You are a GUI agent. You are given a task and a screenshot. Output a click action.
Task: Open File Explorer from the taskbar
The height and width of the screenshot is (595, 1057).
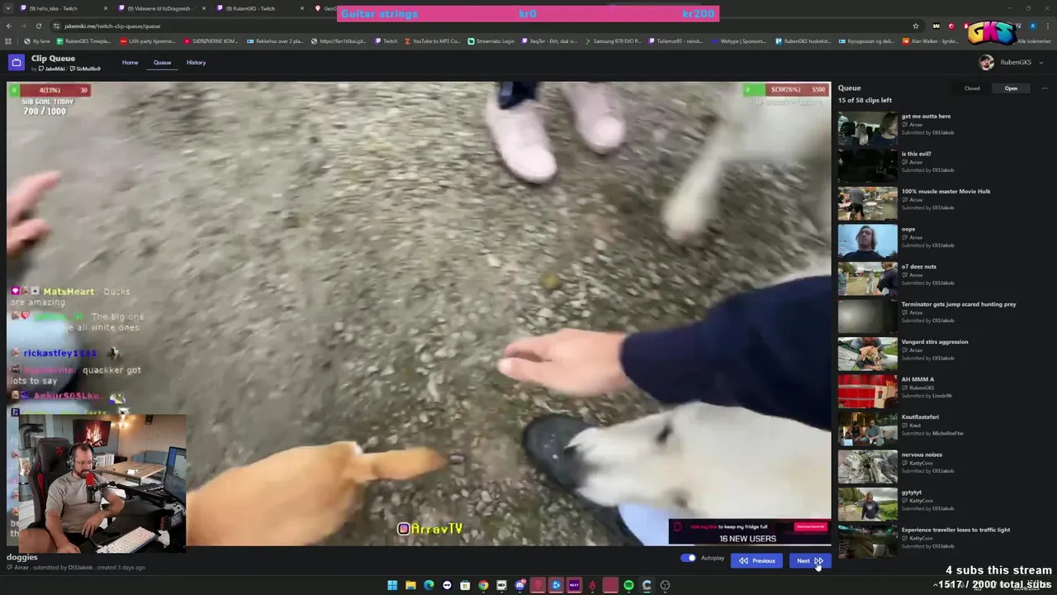410,585
